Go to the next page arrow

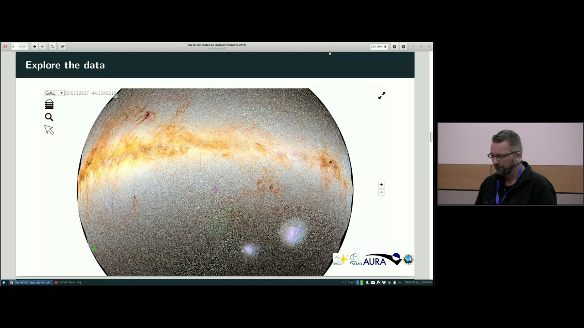click(x=42, y=46)
